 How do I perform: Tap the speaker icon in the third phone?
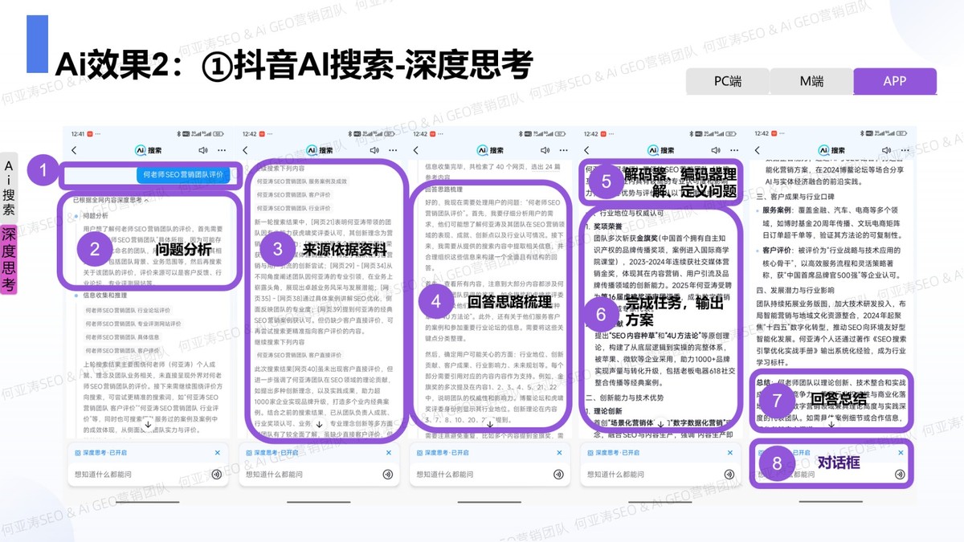(545, 150)
